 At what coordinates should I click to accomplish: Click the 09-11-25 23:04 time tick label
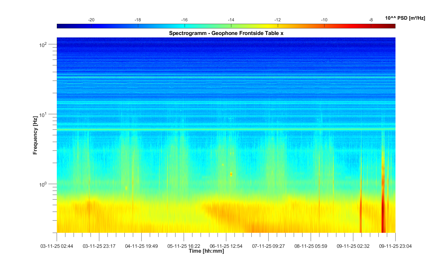pyautogui.click(x=395, y=246)
